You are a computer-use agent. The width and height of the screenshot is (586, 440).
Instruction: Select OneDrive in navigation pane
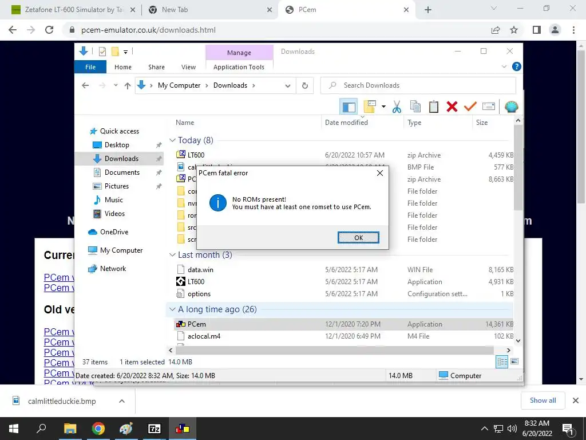click(x=114, y=232)
